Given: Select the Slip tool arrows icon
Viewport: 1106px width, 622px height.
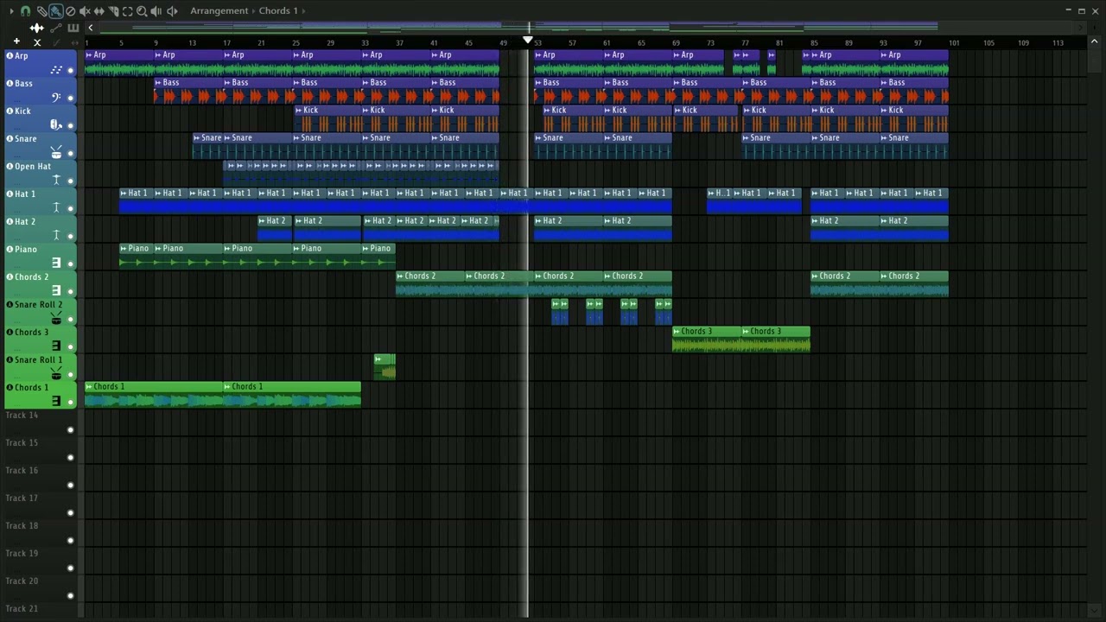Looking at the screenshot, I should tap(99, 11).
